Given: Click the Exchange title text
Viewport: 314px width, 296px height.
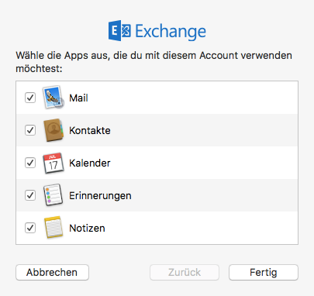Looking at the screenshot, I should tap(171, 32).
